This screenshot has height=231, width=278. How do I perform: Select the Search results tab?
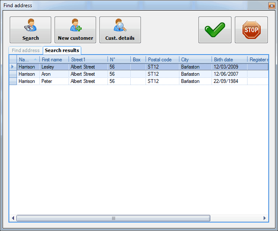(62, 50)
